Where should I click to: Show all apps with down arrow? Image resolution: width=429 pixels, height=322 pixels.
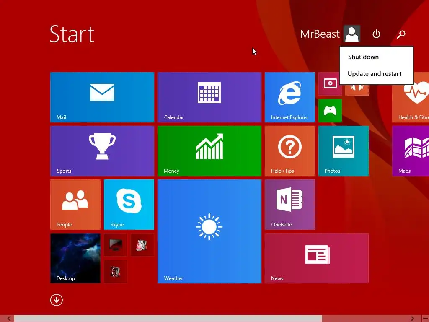coord(57,300)
